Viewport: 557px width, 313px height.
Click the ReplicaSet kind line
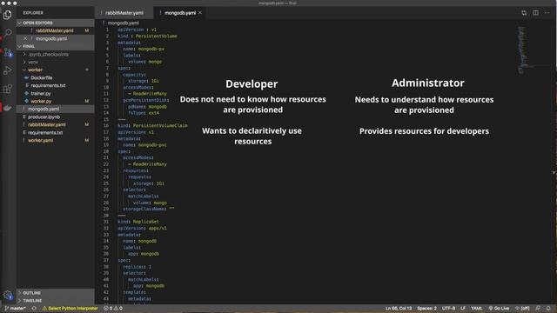pos(138,222)
